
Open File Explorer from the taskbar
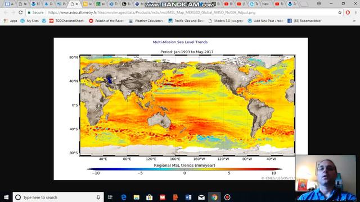pos(137,197)
